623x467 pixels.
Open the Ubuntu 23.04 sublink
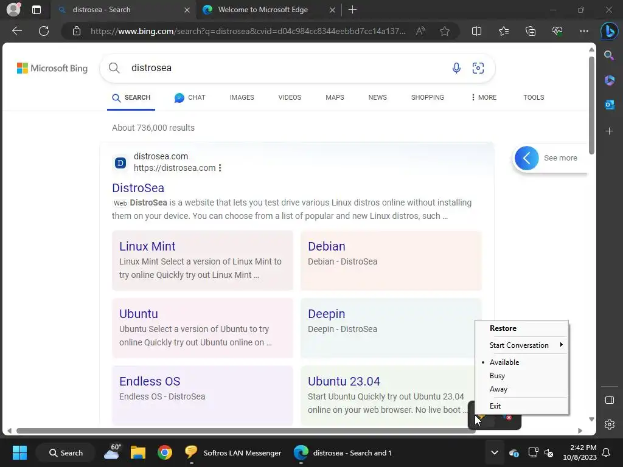point(344,381)
